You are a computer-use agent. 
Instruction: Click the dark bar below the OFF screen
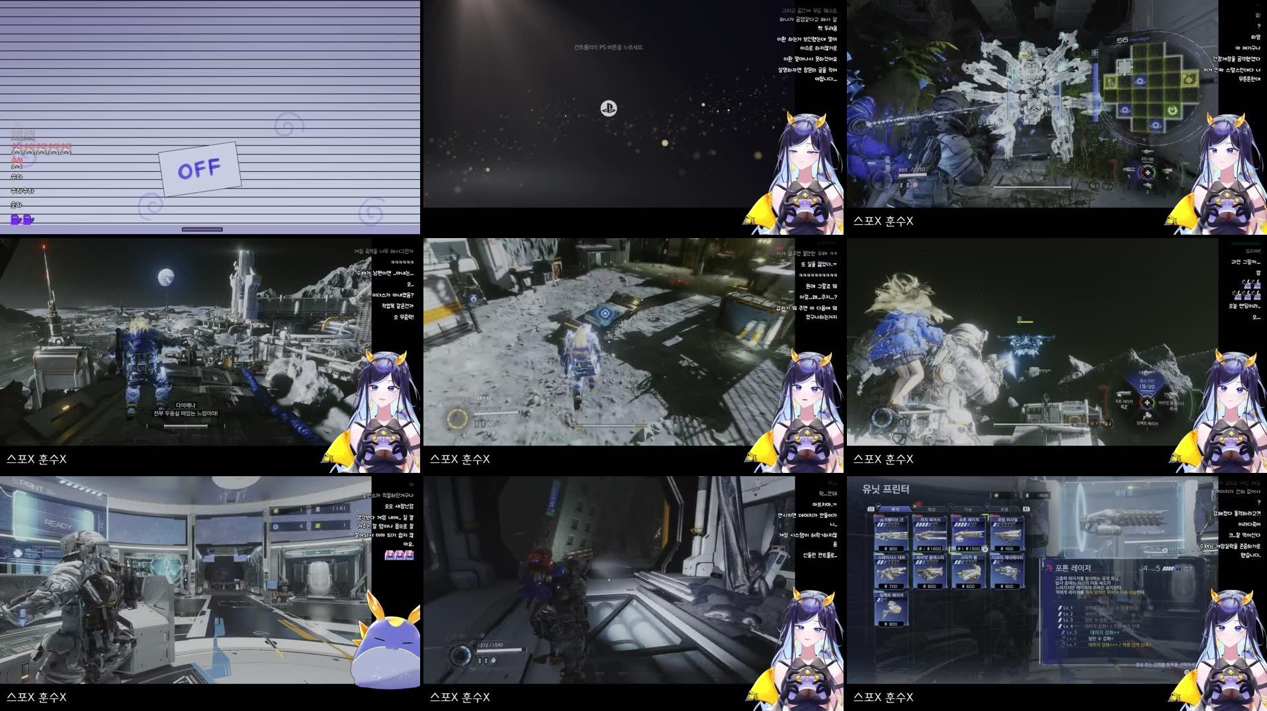click(x=202, y=230)
